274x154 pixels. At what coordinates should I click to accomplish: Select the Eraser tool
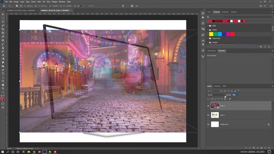[3, 55]
